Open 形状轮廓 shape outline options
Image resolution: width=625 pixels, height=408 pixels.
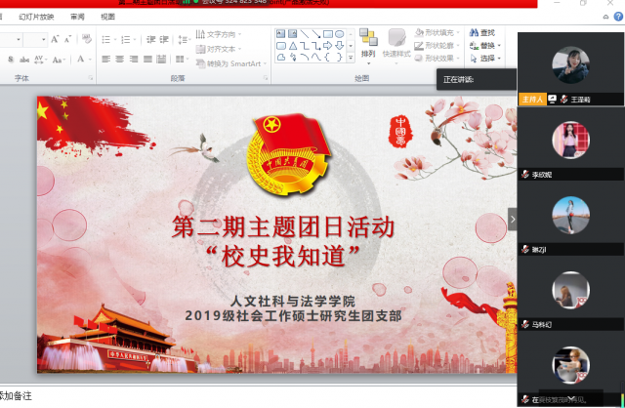click(437, 46)
